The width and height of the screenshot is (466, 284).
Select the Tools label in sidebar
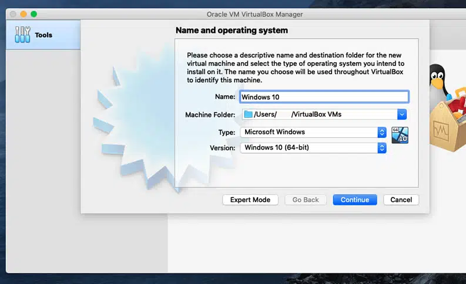point(43,35)
